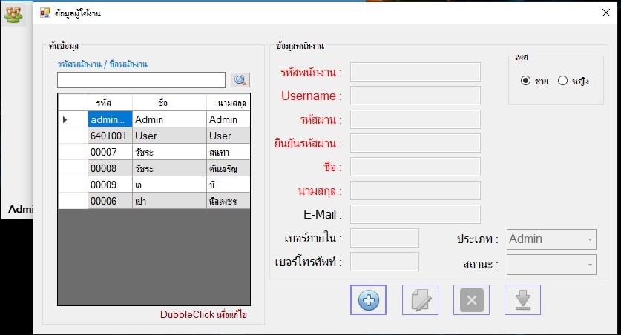The height and width of the screenshot is (335, 621).
Task: Click the gray X delete icon
Action: click(472, 300)
